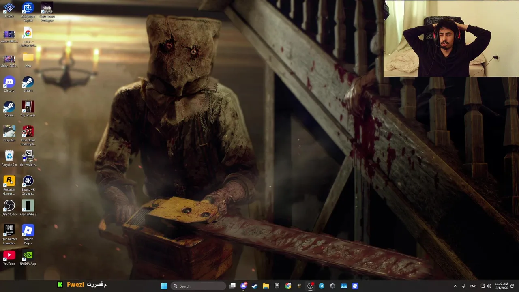Launch the Rockstar Games launcher shortcut
Screen dimensions: 519x292
[x=9, y=185]
